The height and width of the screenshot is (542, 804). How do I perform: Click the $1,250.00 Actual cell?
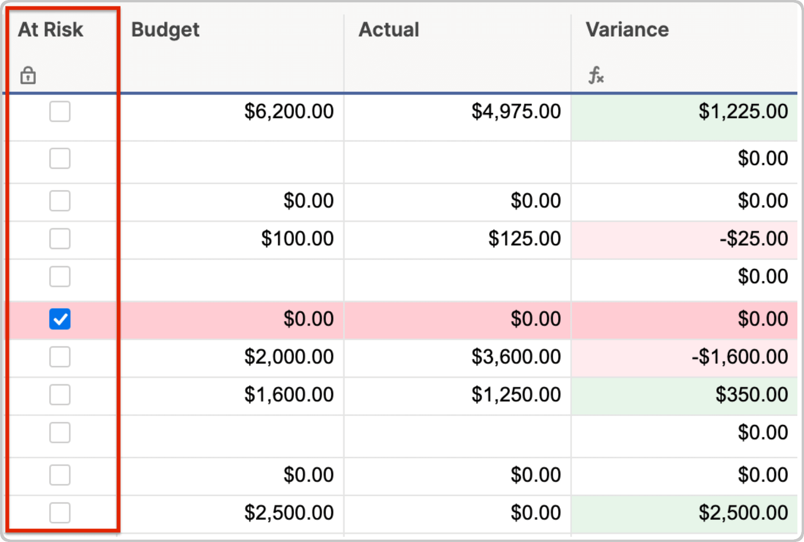click(x=516, y=394)
